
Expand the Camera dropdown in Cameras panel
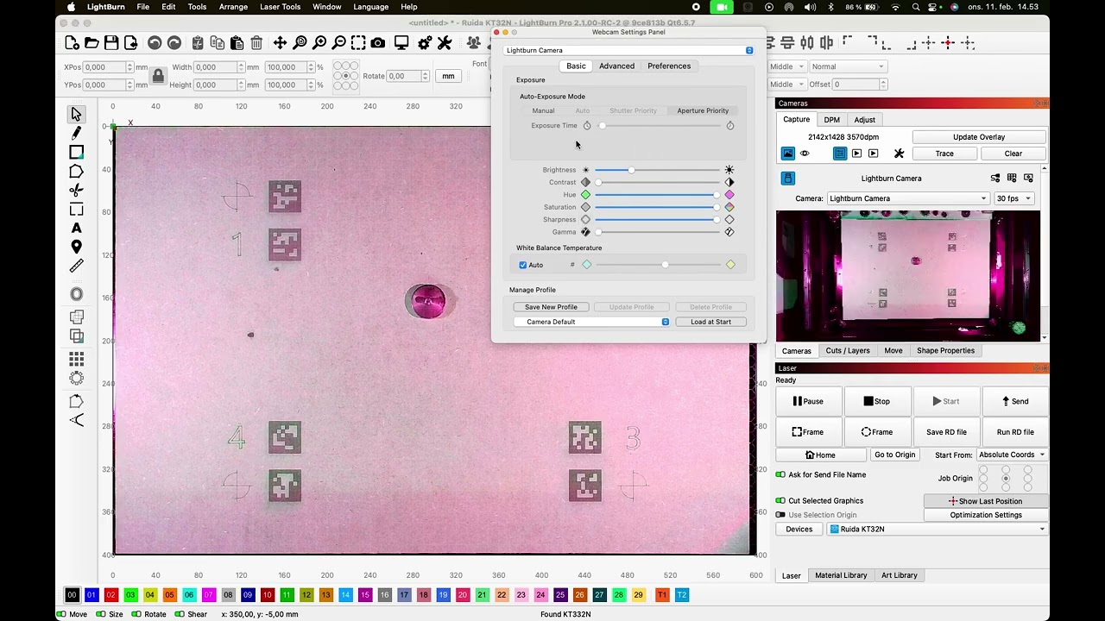(907, 198)
